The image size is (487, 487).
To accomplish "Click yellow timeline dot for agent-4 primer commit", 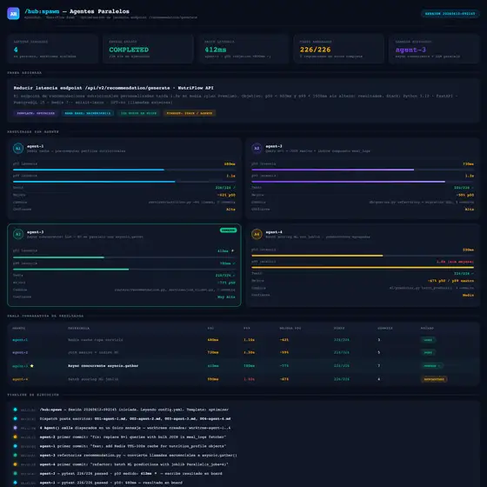I will (16, 464).
